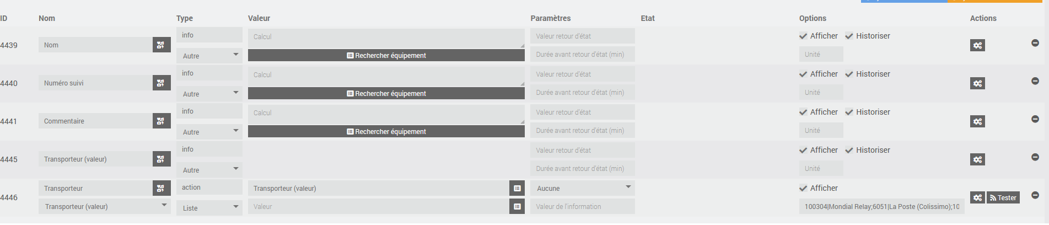
Task: Click the Unité field in Commentaire row
Action: pyautogui.click(x=821, y=131)
